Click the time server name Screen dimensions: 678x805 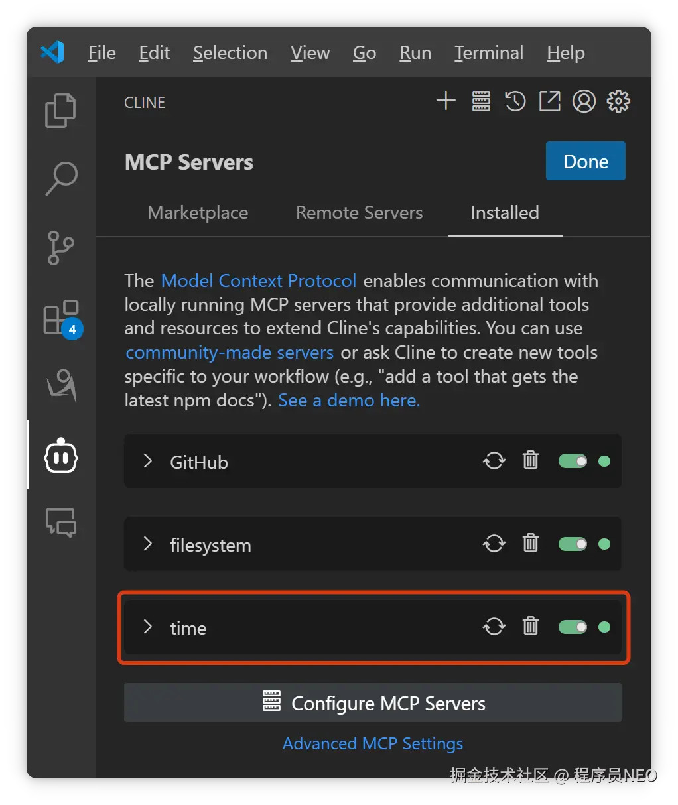(188, 628)
